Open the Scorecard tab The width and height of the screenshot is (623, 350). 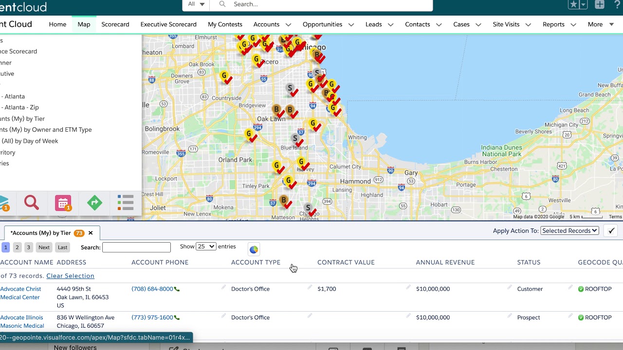click(x=115, y=24)
